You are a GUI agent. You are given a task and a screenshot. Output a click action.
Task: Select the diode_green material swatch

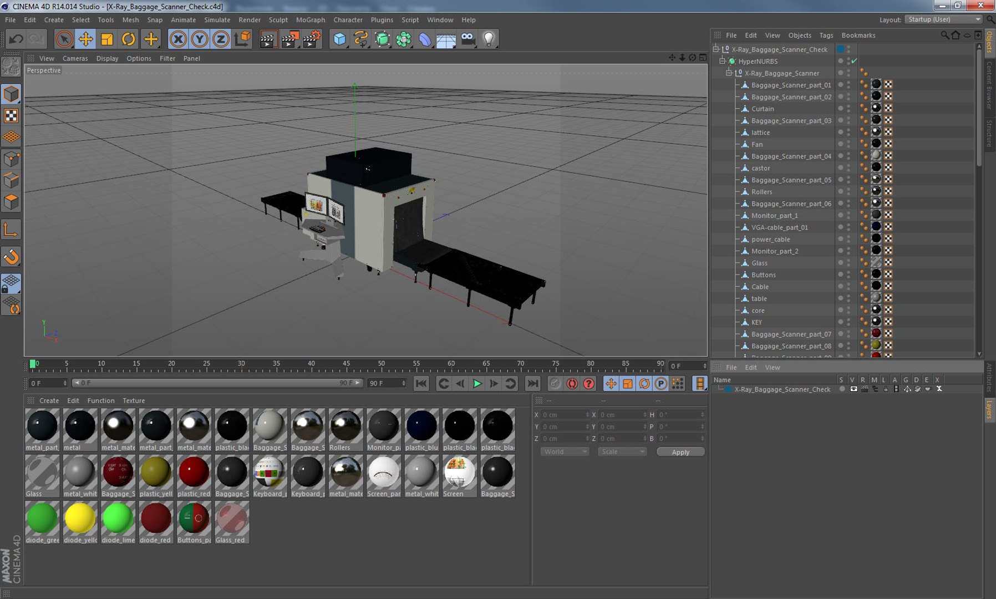(42, 522)
